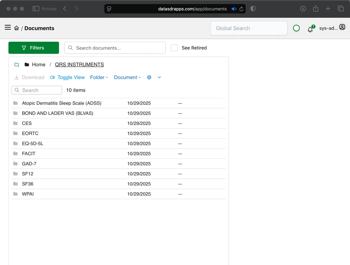Image resolution: width=350 pixels, height=265 pixels.
Task: Open the EORTC folder row
Action: pos(30,133)
